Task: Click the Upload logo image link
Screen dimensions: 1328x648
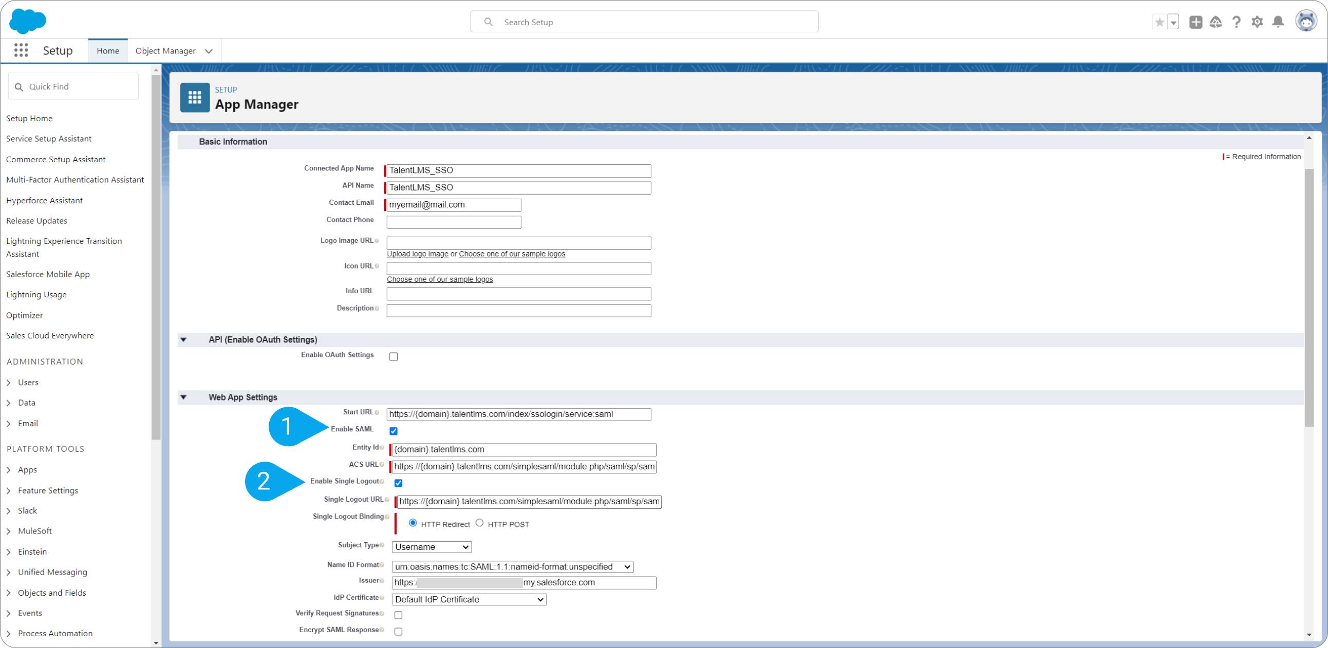Action: 418,254
